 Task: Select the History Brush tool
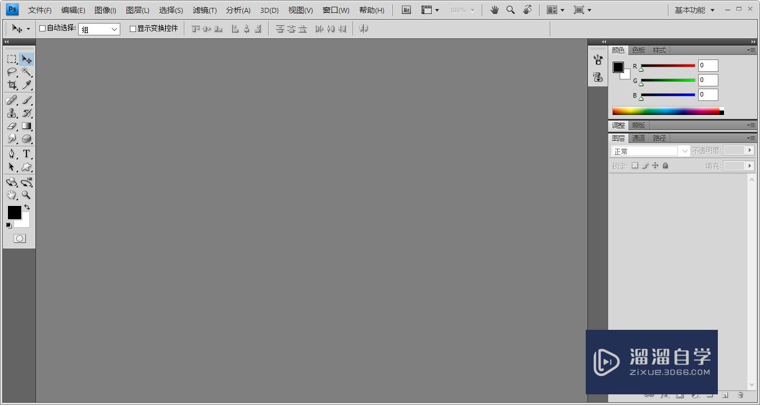pos(26,113)
